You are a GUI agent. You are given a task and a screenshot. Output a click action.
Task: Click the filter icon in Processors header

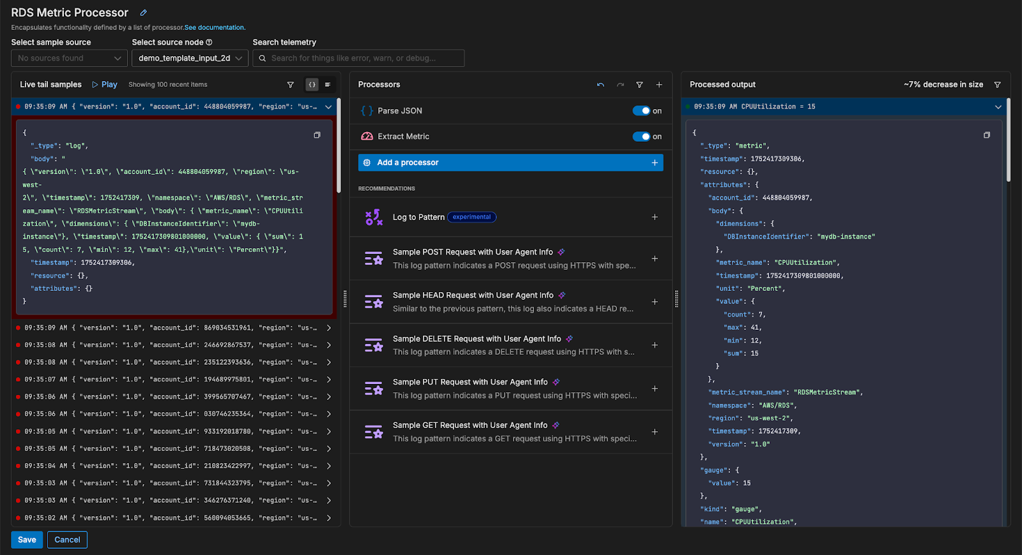click(639, 85)
